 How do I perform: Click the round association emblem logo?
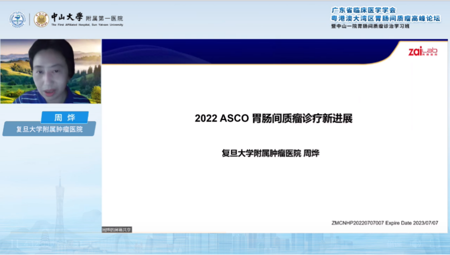(x=17, y=20)
